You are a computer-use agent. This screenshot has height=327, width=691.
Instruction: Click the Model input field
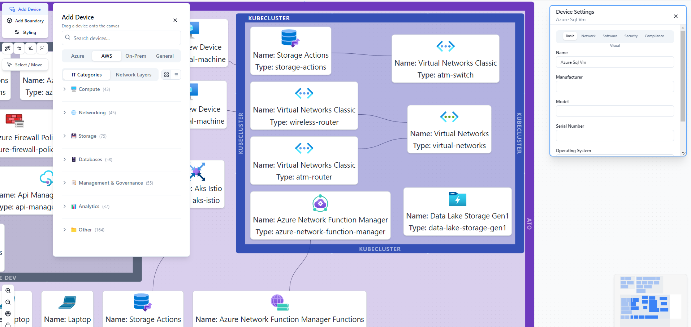coord(615,111)
